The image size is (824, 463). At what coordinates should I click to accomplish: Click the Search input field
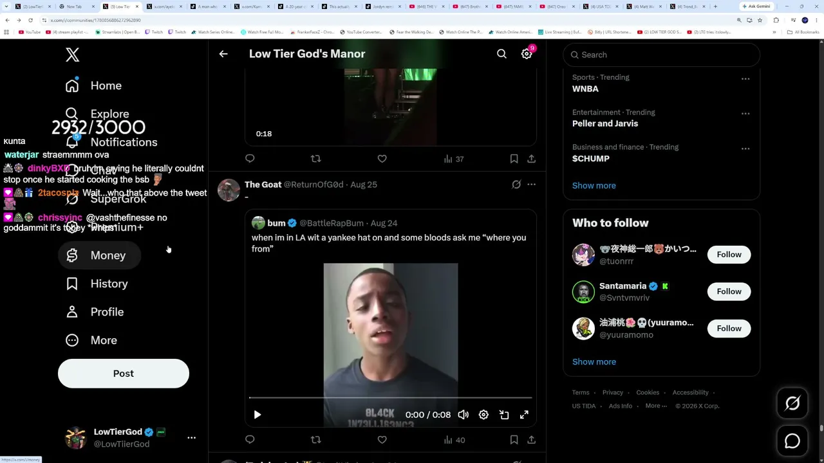pos(661,55)
